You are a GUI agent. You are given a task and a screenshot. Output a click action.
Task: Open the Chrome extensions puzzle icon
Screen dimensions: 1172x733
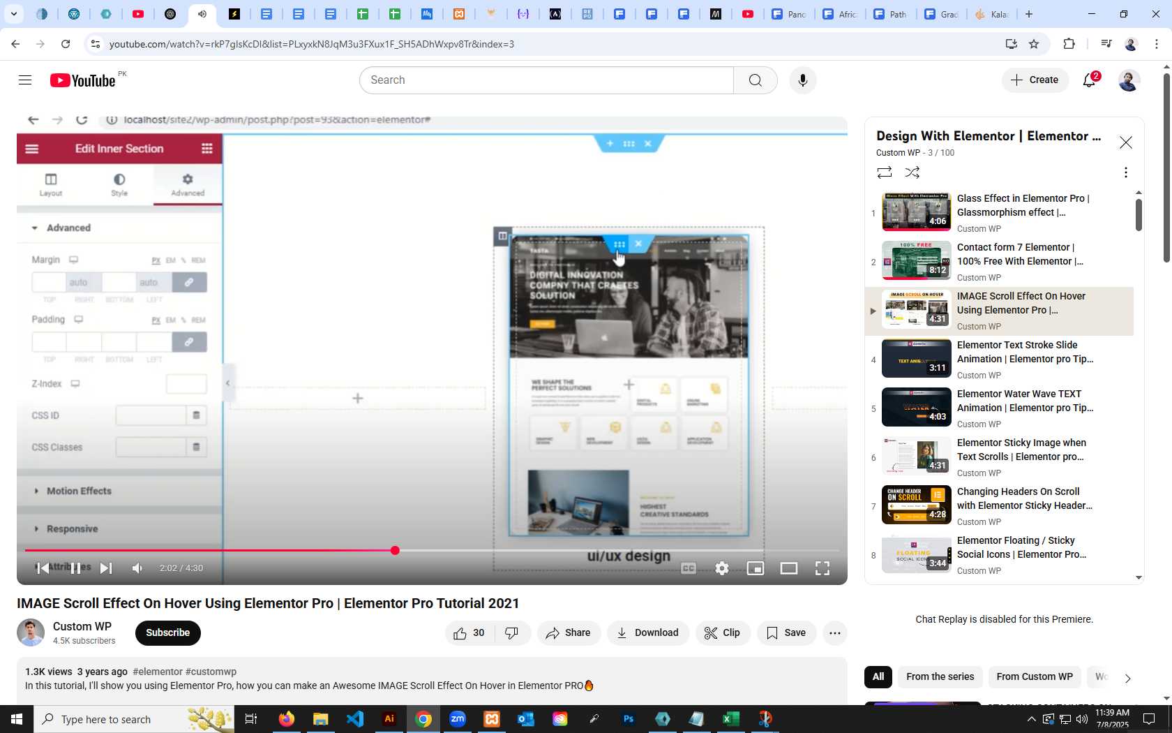coord(1069,44)
